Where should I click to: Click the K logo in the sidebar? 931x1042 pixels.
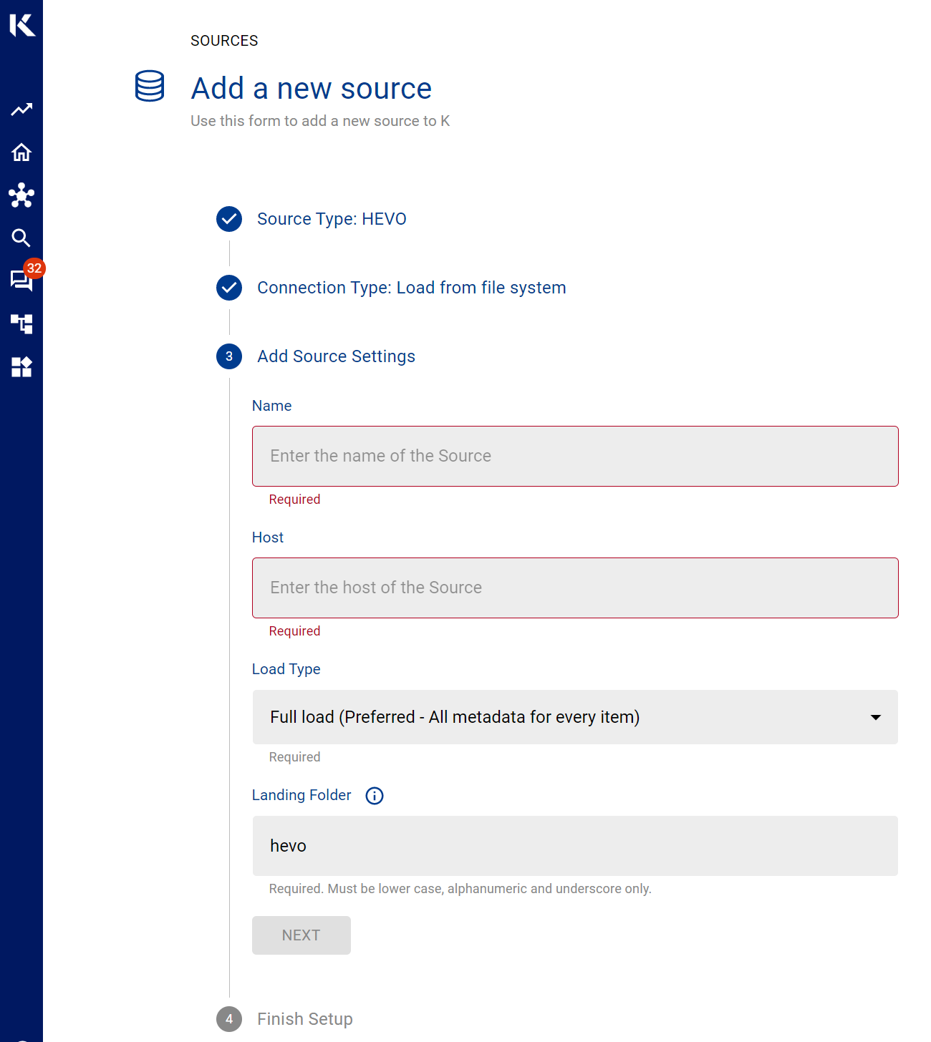click(x=21, y=25)
